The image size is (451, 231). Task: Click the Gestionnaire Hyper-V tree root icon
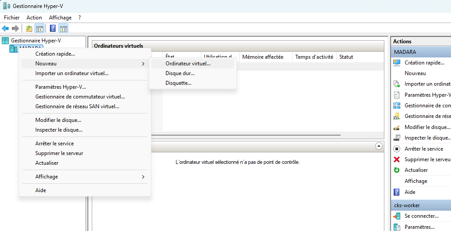5,41
